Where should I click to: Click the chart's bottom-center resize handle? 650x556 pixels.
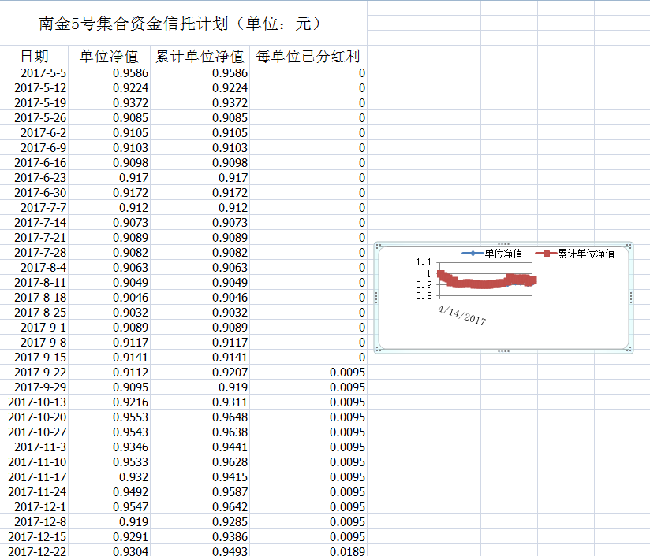pos(503,350)
